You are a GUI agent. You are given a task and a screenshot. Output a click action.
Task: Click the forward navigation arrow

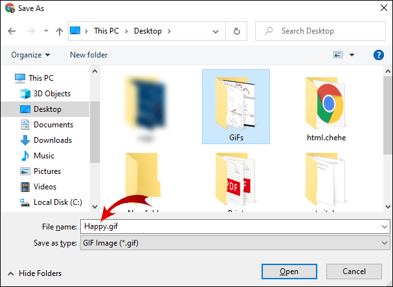tap(31, 31)
